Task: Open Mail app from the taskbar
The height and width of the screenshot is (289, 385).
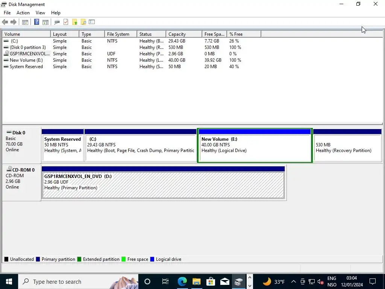Action: click(225, 281)
